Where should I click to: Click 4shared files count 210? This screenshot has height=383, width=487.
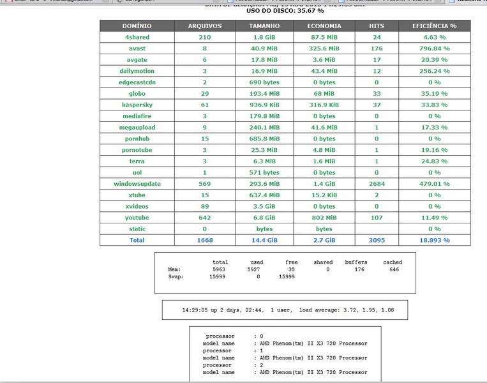[x=205, y=37]
